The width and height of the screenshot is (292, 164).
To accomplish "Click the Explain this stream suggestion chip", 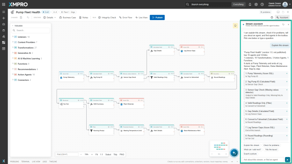I will pos(251,145).
